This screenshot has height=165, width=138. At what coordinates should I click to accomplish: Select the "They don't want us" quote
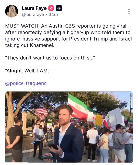click(x=50, y=58)
